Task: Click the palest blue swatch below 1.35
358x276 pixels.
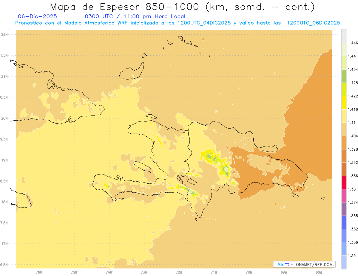Action: coord(344,262)
